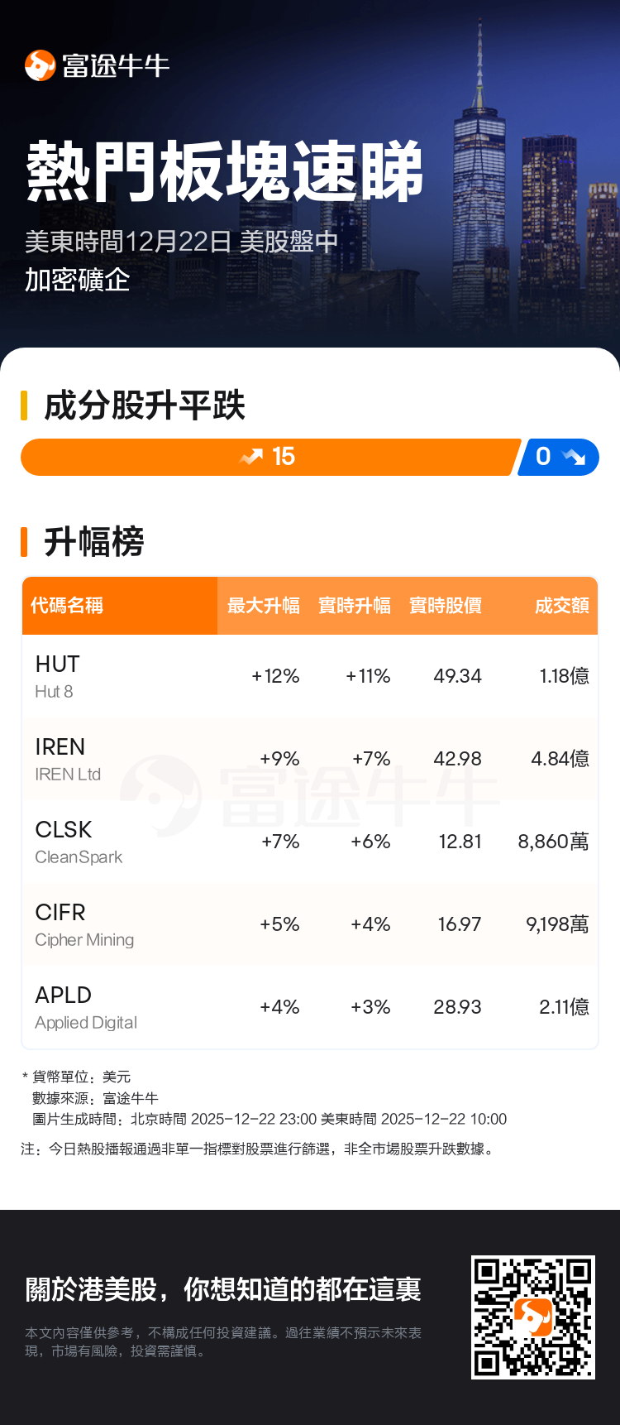Click the 升幅榜 section heading
Screen dimensions: 620x1425
(93, 542)
